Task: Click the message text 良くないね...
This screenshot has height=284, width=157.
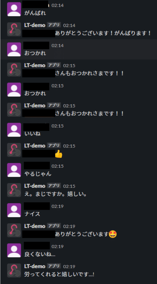Action: coord(40,254)
